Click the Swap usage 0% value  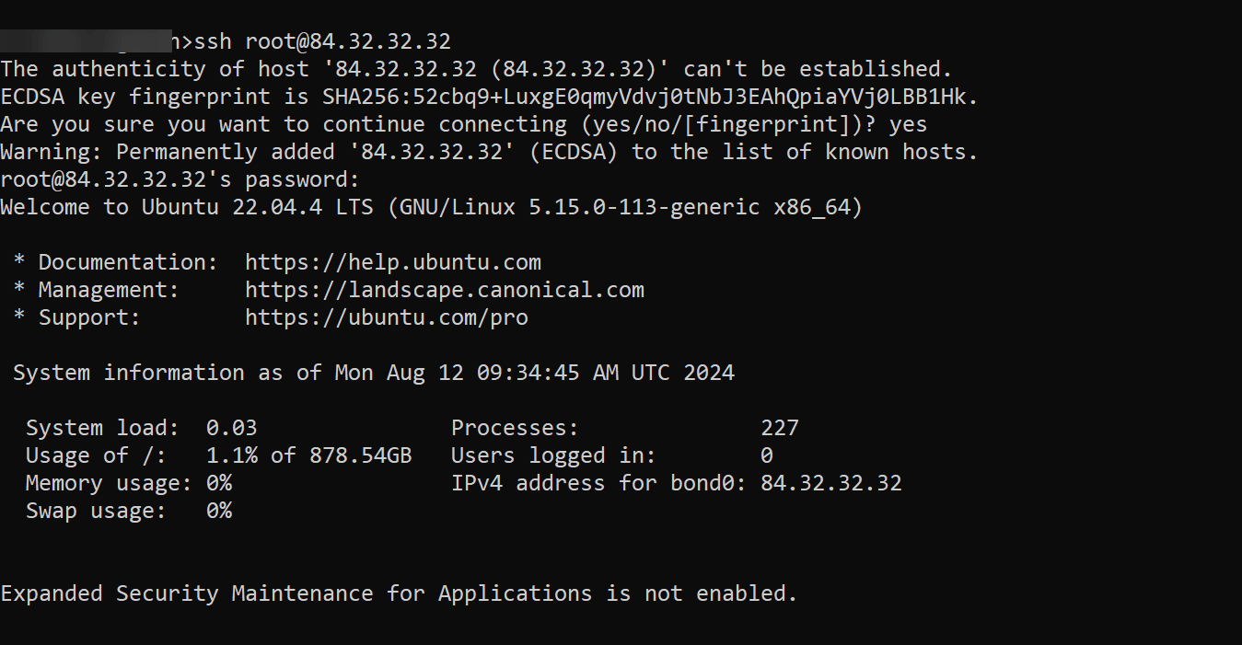click(x=219, y=511)
